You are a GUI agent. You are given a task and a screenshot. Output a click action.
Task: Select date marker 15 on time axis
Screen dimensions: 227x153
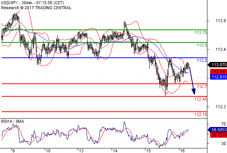[x=149, y=151]
